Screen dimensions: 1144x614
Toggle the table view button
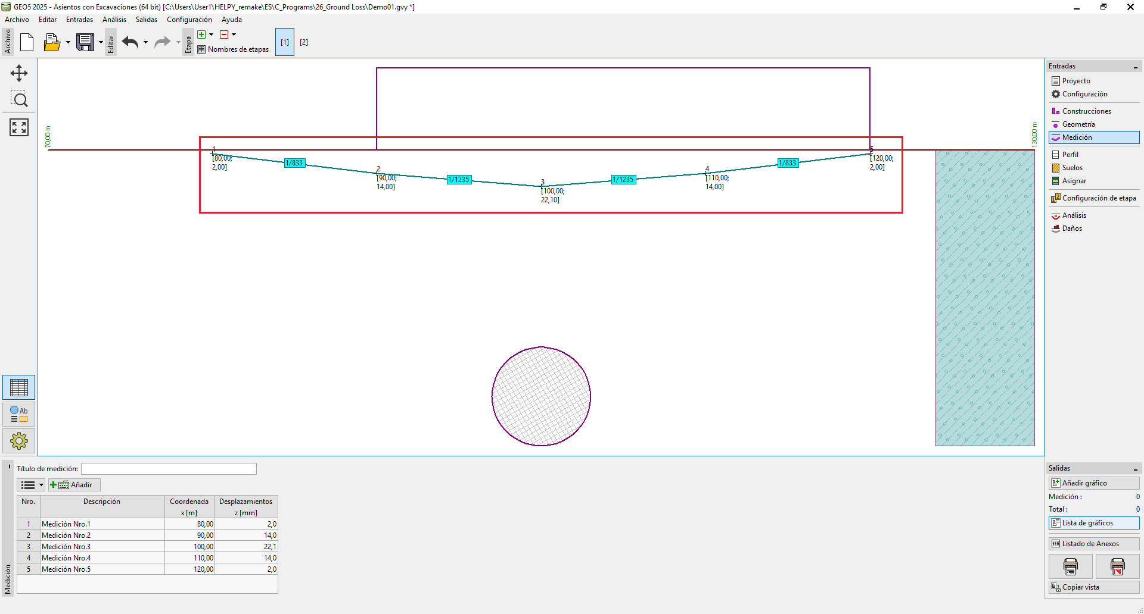19,387
